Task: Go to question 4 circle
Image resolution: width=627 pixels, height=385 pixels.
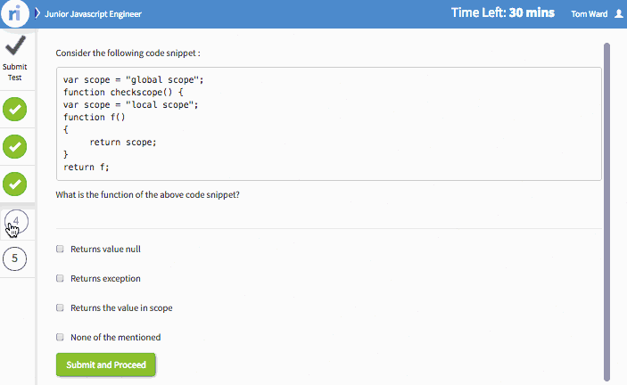Action: (16, 221)
